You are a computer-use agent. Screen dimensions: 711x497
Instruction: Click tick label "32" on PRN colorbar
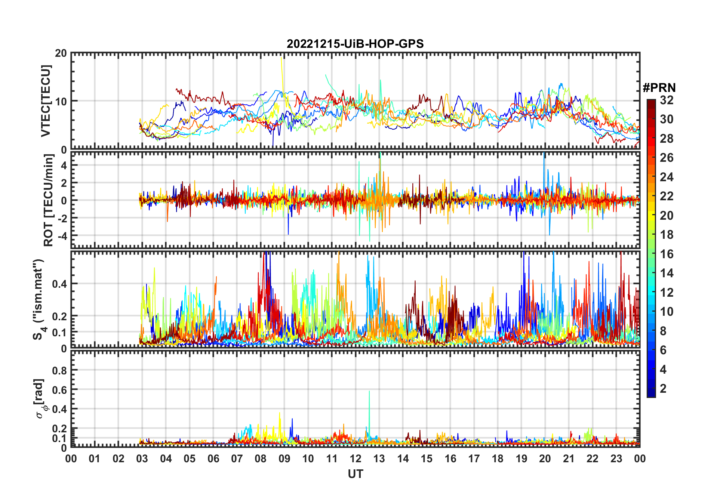tap(667, 100)
